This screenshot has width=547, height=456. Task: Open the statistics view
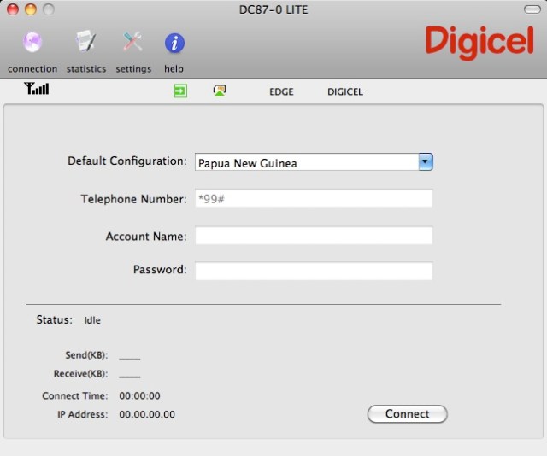85,43
